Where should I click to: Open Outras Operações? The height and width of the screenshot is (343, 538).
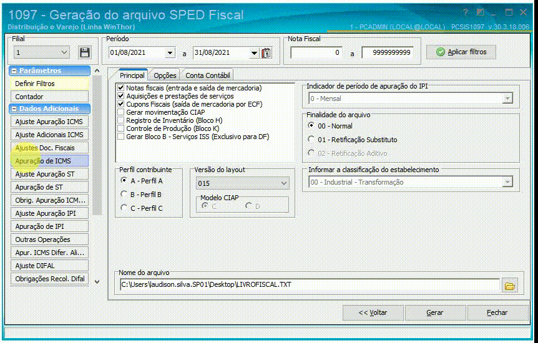coord(50,239)
